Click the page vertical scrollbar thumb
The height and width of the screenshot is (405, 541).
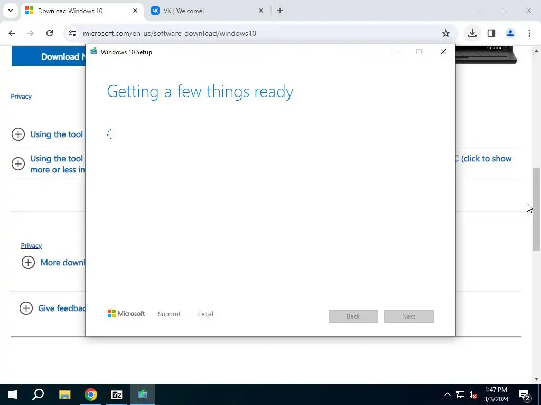coord(536,209)
